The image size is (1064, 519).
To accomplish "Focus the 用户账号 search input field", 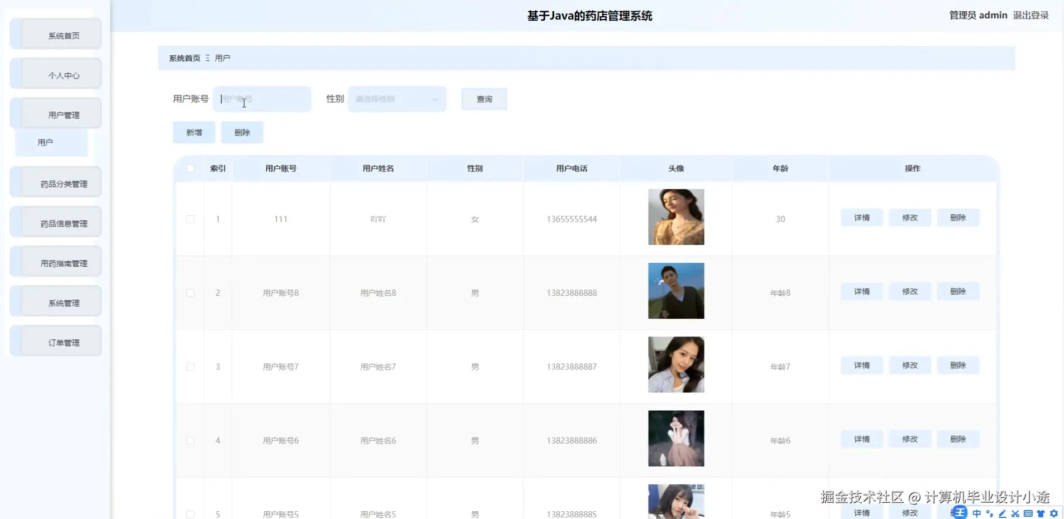I will [x=262, y=99].
